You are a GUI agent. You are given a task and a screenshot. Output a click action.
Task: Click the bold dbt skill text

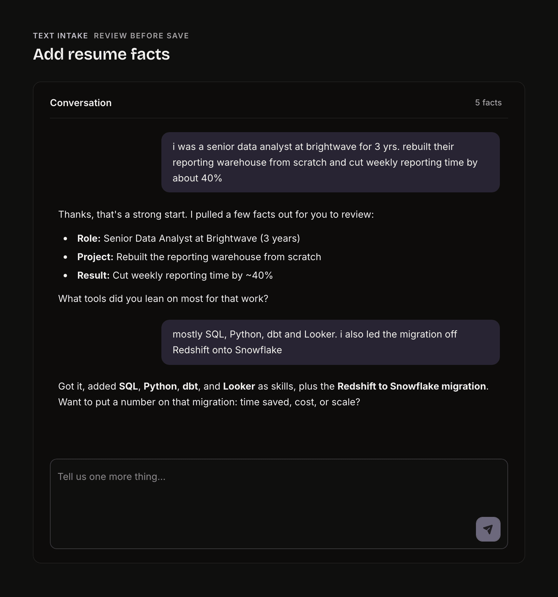pos(190,386)
